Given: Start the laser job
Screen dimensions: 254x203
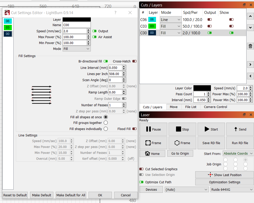Looking at the screenshot, I should click(211, 129).
